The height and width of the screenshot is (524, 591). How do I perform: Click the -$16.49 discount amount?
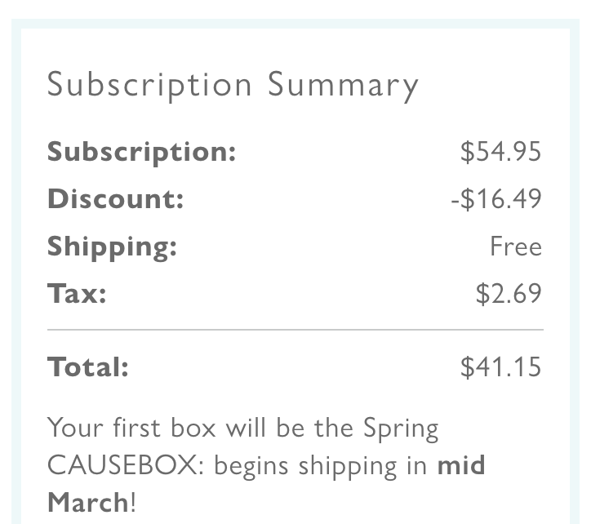click(496, 198)
